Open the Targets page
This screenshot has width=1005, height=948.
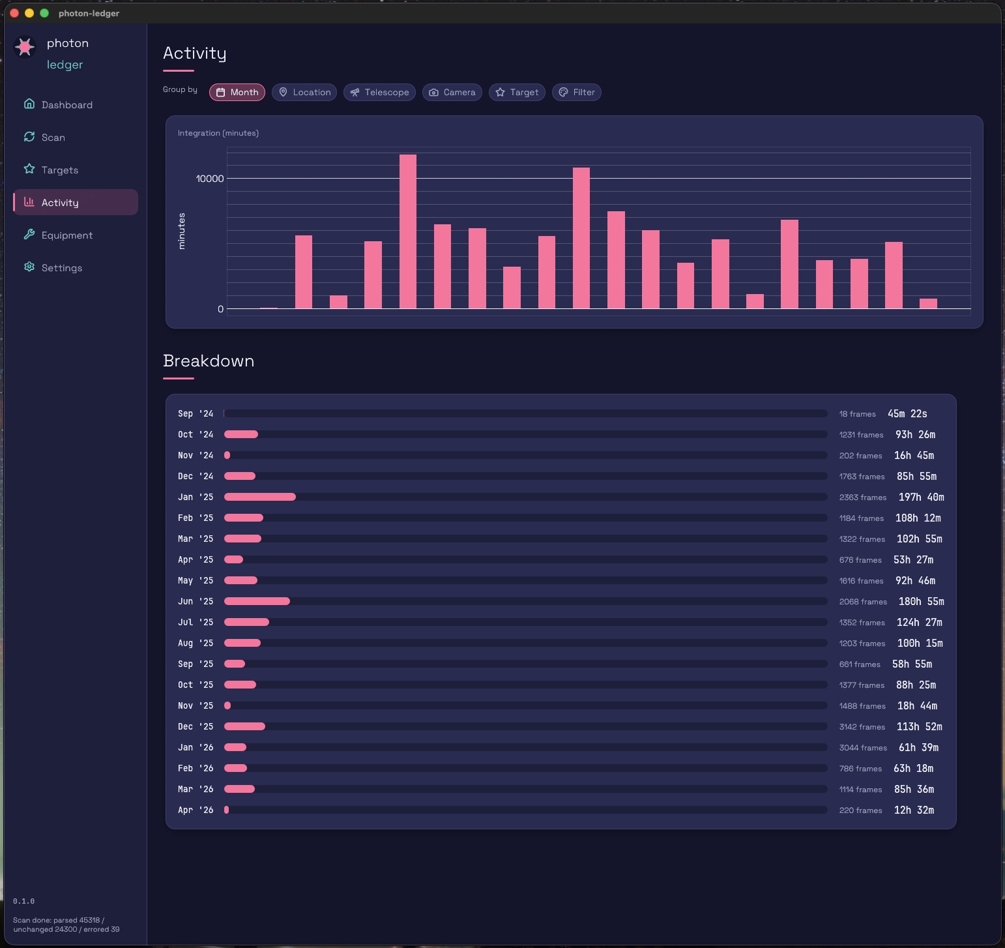pyautogui.click(x=76, y=170)
